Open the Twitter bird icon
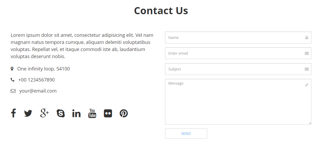319x143 pixels. [28, 113]
